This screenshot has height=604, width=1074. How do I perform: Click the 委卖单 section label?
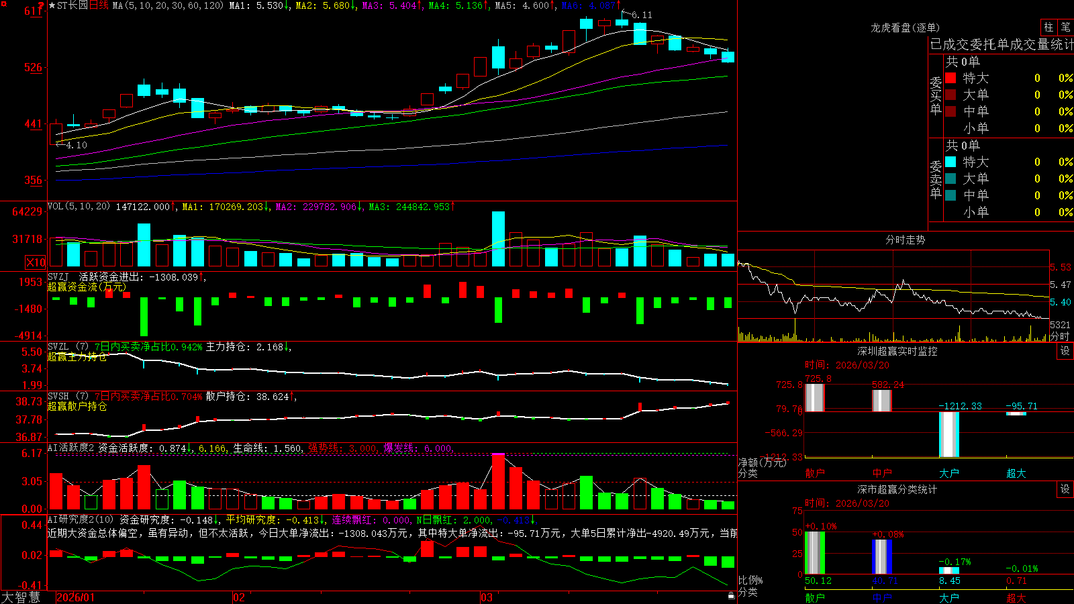tap(936, 179)
